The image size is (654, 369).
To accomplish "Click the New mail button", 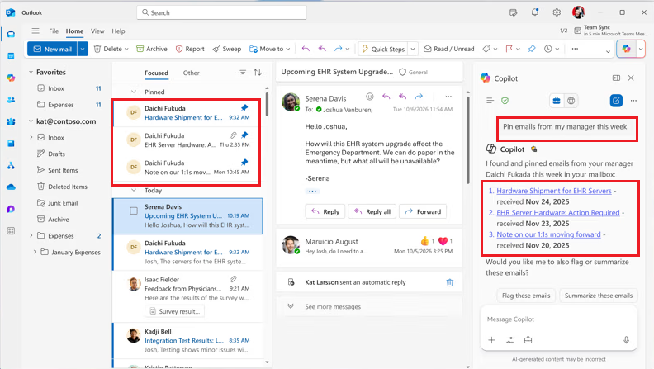I will pyautogui.click(x=53, y=49).
